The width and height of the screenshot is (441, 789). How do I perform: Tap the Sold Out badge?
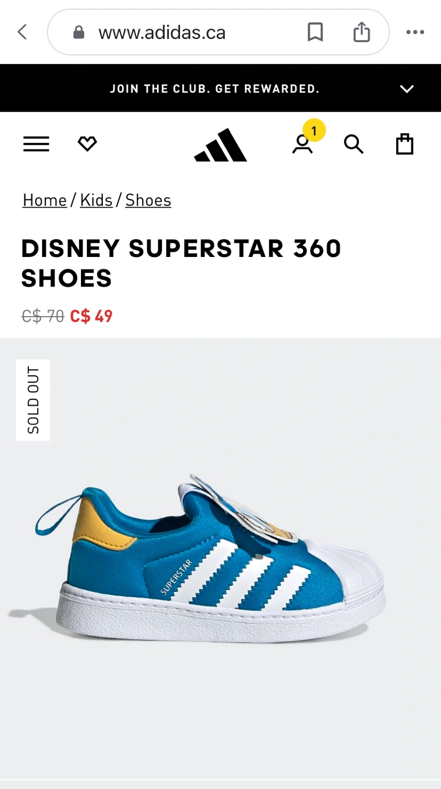(33, 400)
